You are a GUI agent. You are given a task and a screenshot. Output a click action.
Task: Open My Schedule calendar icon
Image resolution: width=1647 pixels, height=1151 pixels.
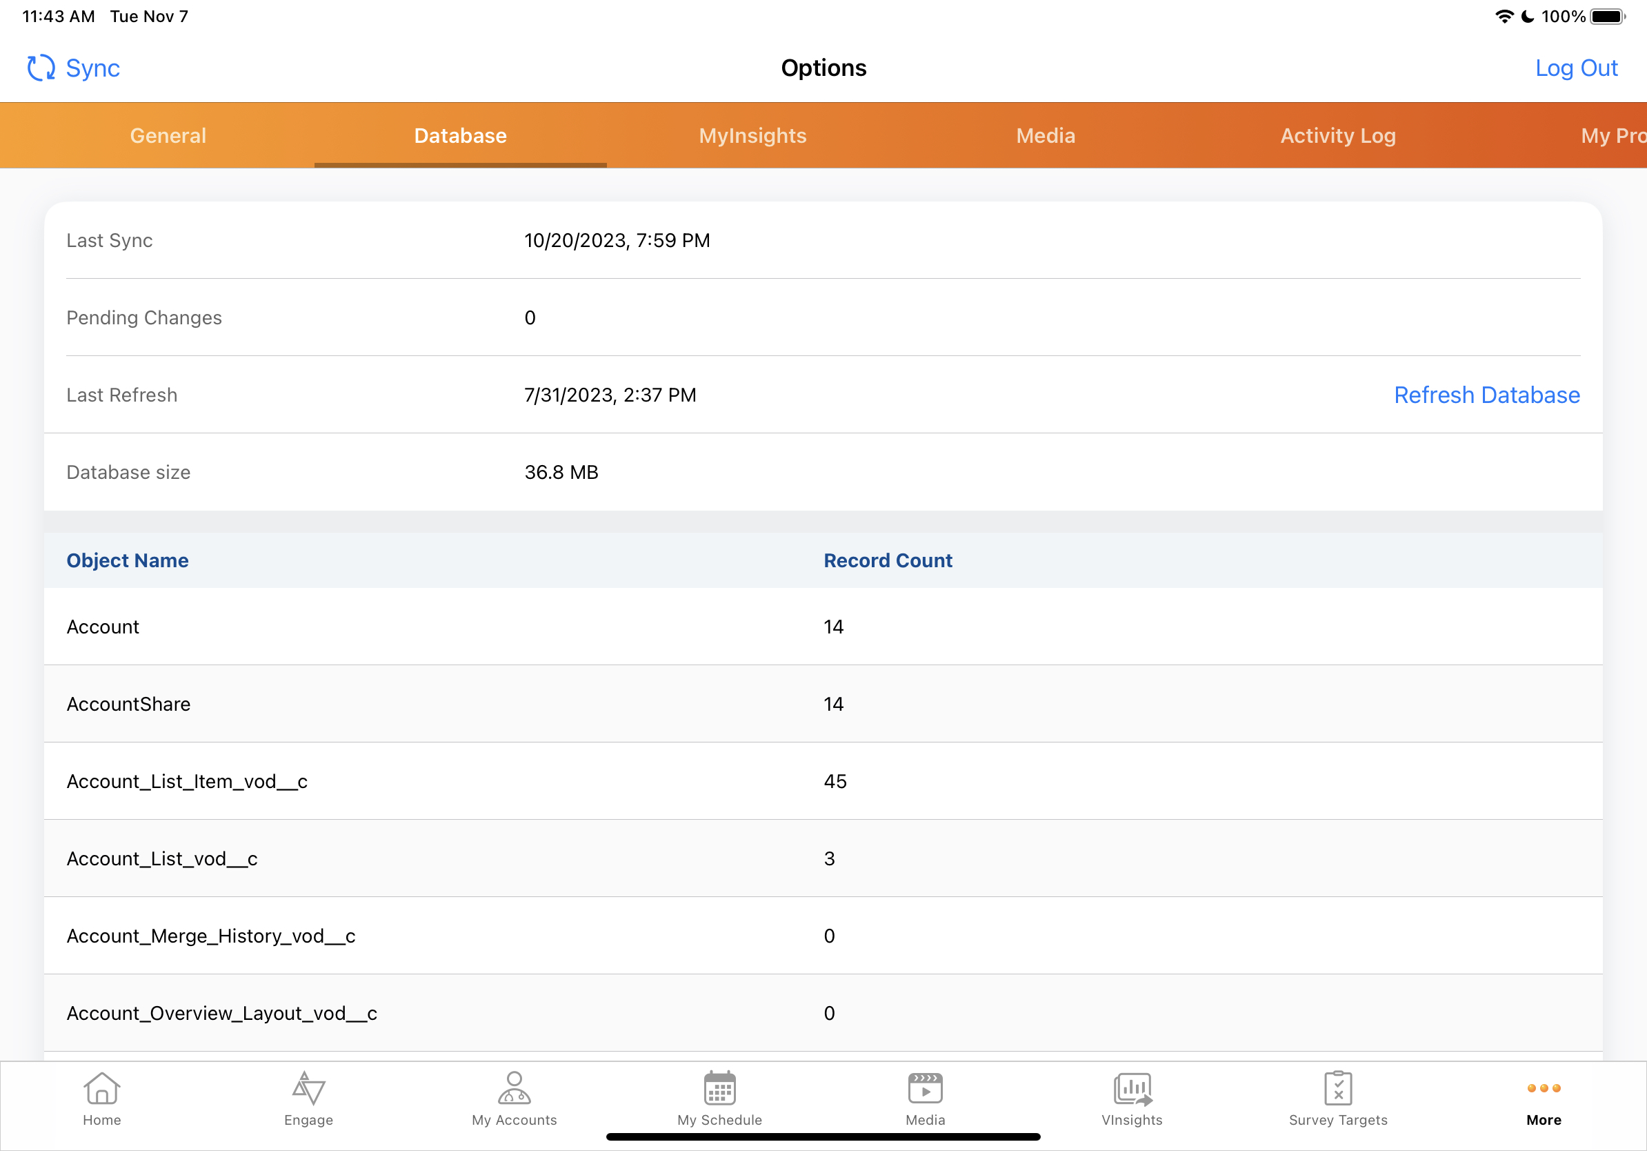[x=719, y=1089]
